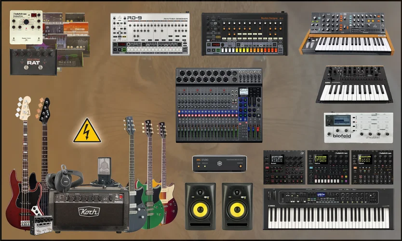Click the Elektron Syntakt groovebox
The image size is (402, 241).
click(284, 167)
